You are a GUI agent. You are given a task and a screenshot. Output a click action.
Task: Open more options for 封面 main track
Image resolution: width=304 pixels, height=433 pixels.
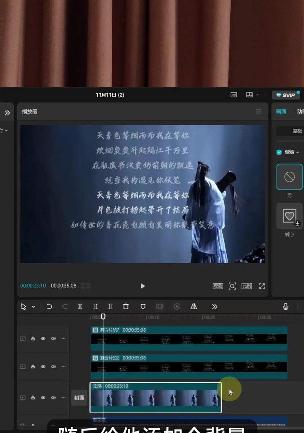coord(63,398)
